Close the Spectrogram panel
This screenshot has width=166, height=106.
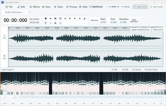pos(162,70)
